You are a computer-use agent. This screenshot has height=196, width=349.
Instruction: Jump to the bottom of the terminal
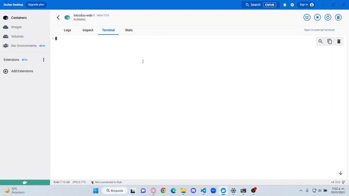pos(340,173)
